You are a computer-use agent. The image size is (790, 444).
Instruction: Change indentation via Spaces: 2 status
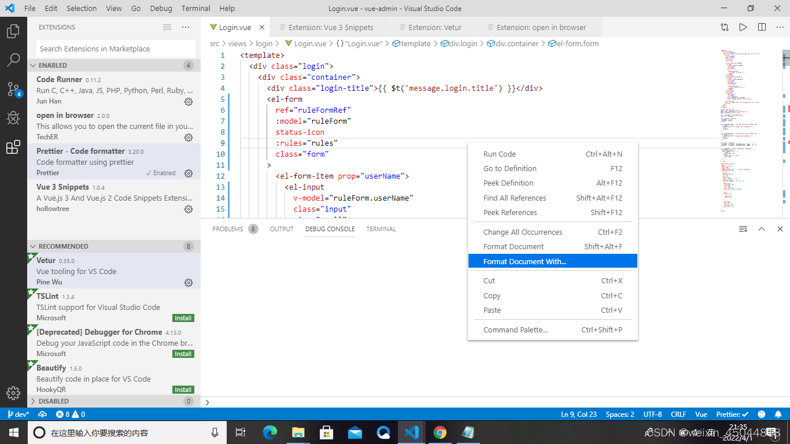pyautogui.click(x=620, y=415)
